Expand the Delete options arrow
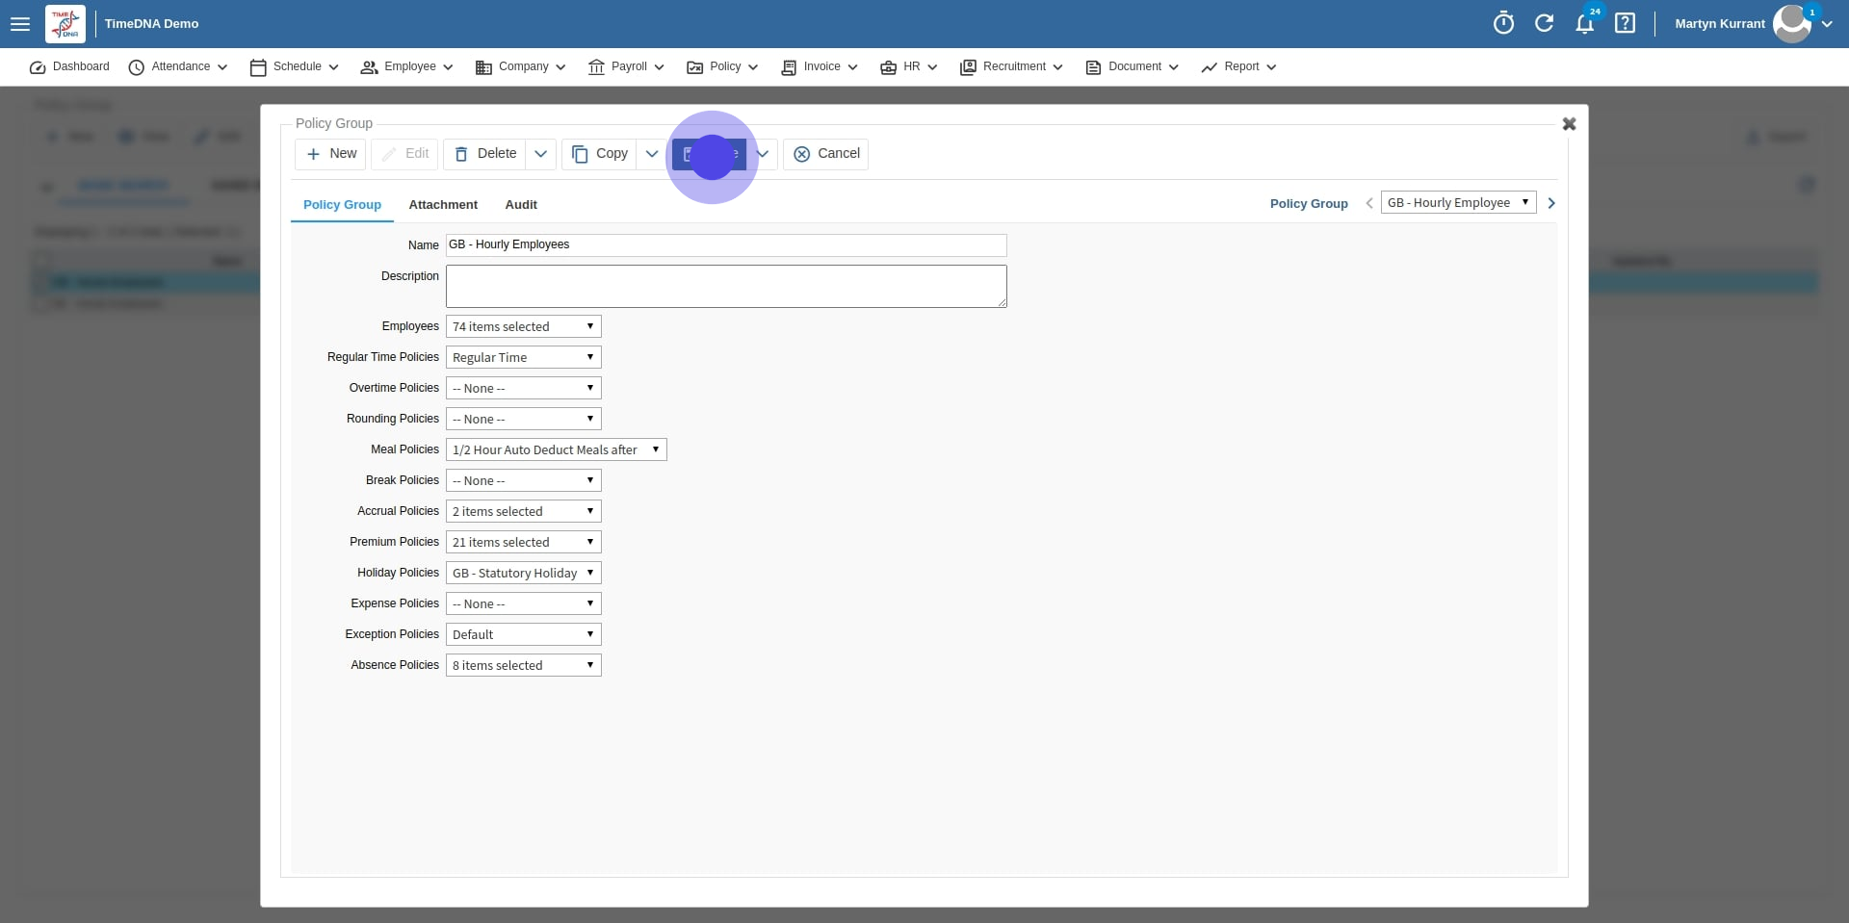Viewport: 1849px width, 923px height. [x=541, y=154]
